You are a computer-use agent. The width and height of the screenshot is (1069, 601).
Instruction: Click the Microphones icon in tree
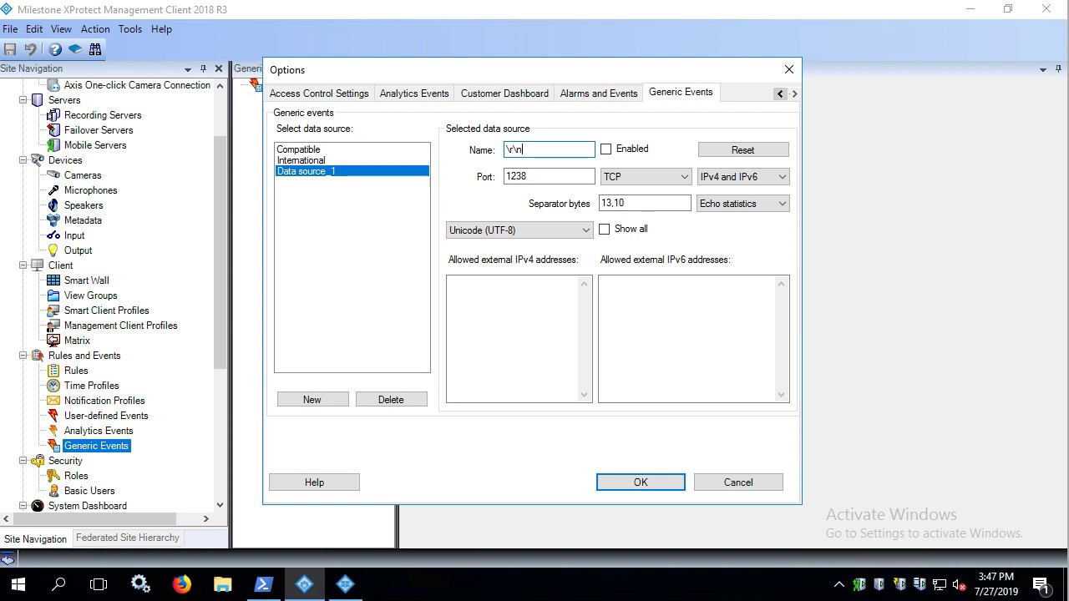click(53, 190)
